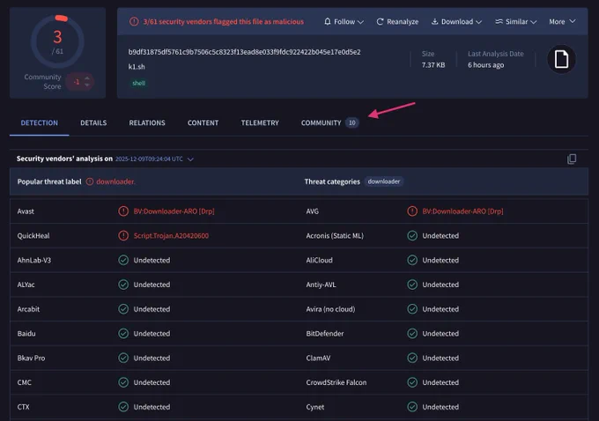Click QuickHeal detection Script.Trojan.A20420600
Viewport: 599px width, 421px height.
[x=171, y=236]
